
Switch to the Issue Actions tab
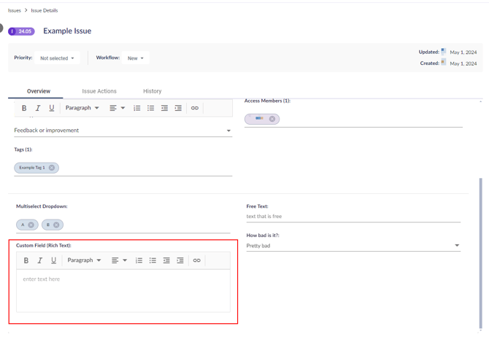pos(99,91)
